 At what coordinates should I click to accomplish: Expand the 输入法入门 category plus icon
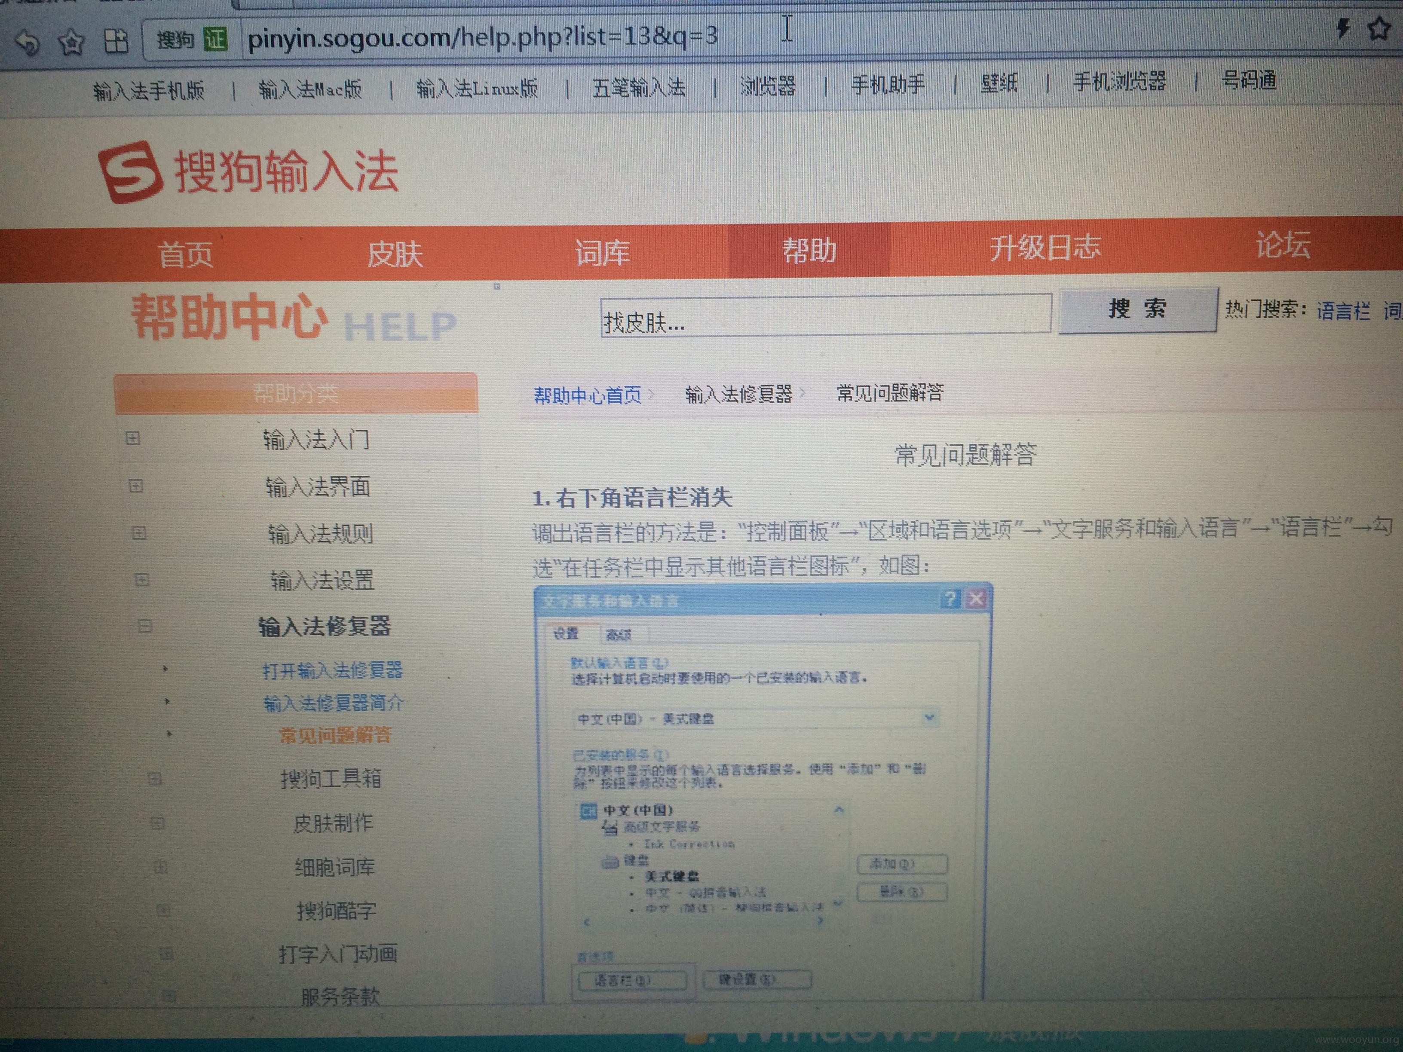click(x=132, y=438)
